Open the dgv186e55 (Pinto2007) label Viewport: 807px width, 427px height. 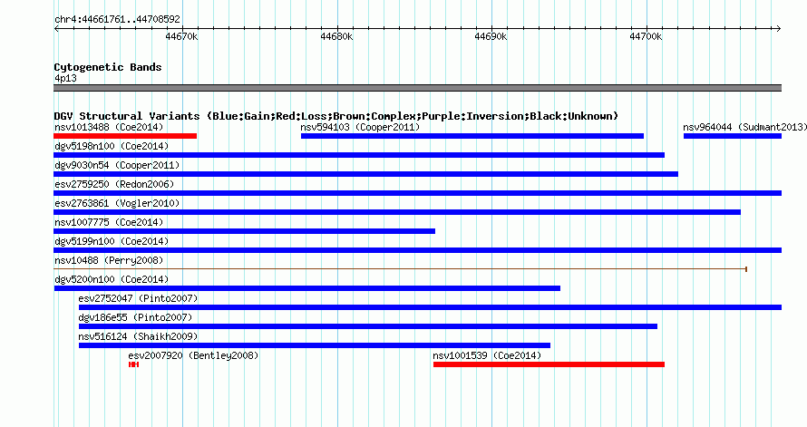135,317
